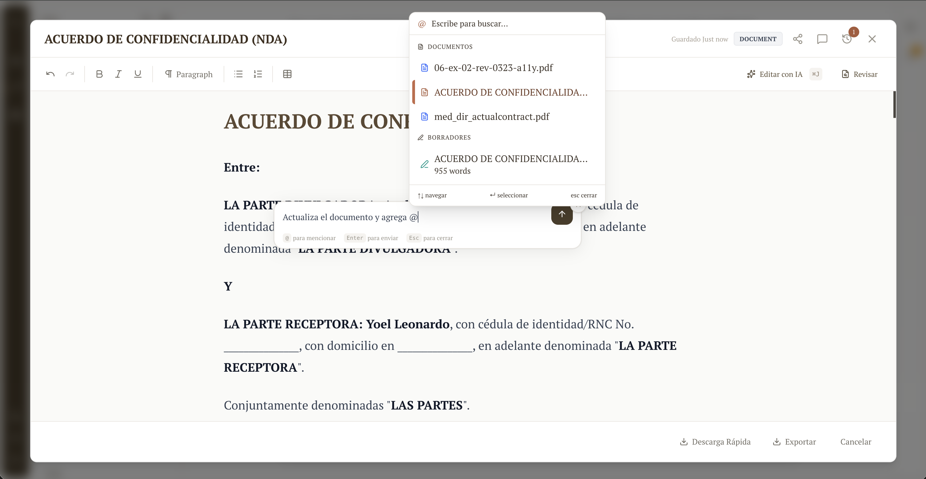This screenshot has width=926, height=479.
Task: Click Descarga Rápida
Action: click(x=715, y=441)
